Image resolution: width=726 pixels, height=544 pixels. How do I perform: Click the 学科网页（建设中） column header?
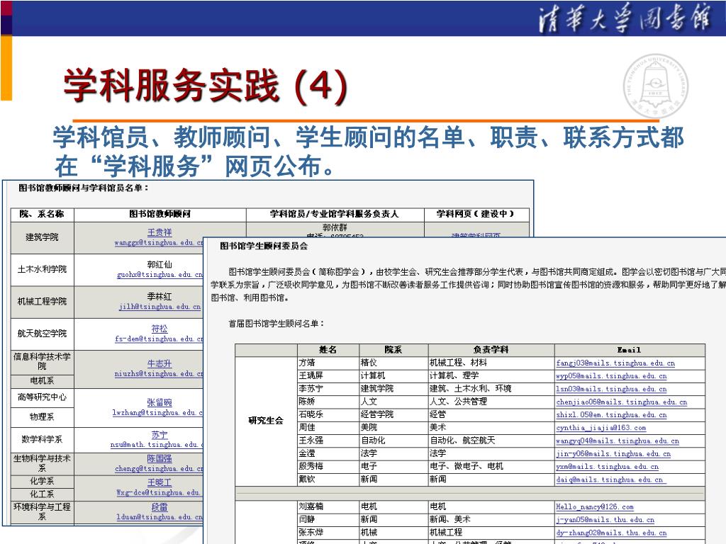[476, 214]
